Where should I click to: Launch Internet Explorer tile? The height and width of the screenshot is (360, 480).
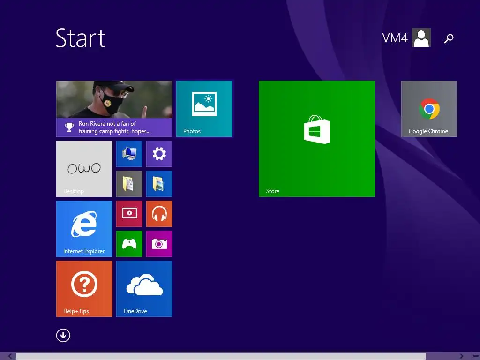tap(84, 229)
